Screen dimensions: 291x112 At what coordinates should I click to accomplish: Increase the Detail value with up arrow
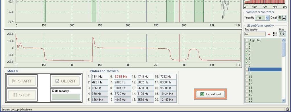284,17
